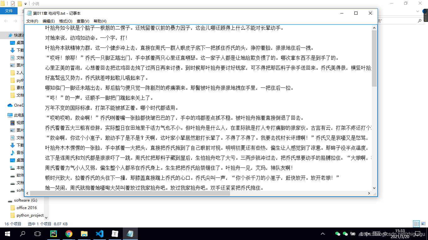Select the Typora icon on the taskbar
The height and width of the screenshot is (240, 428).
(x=115, y=233)
